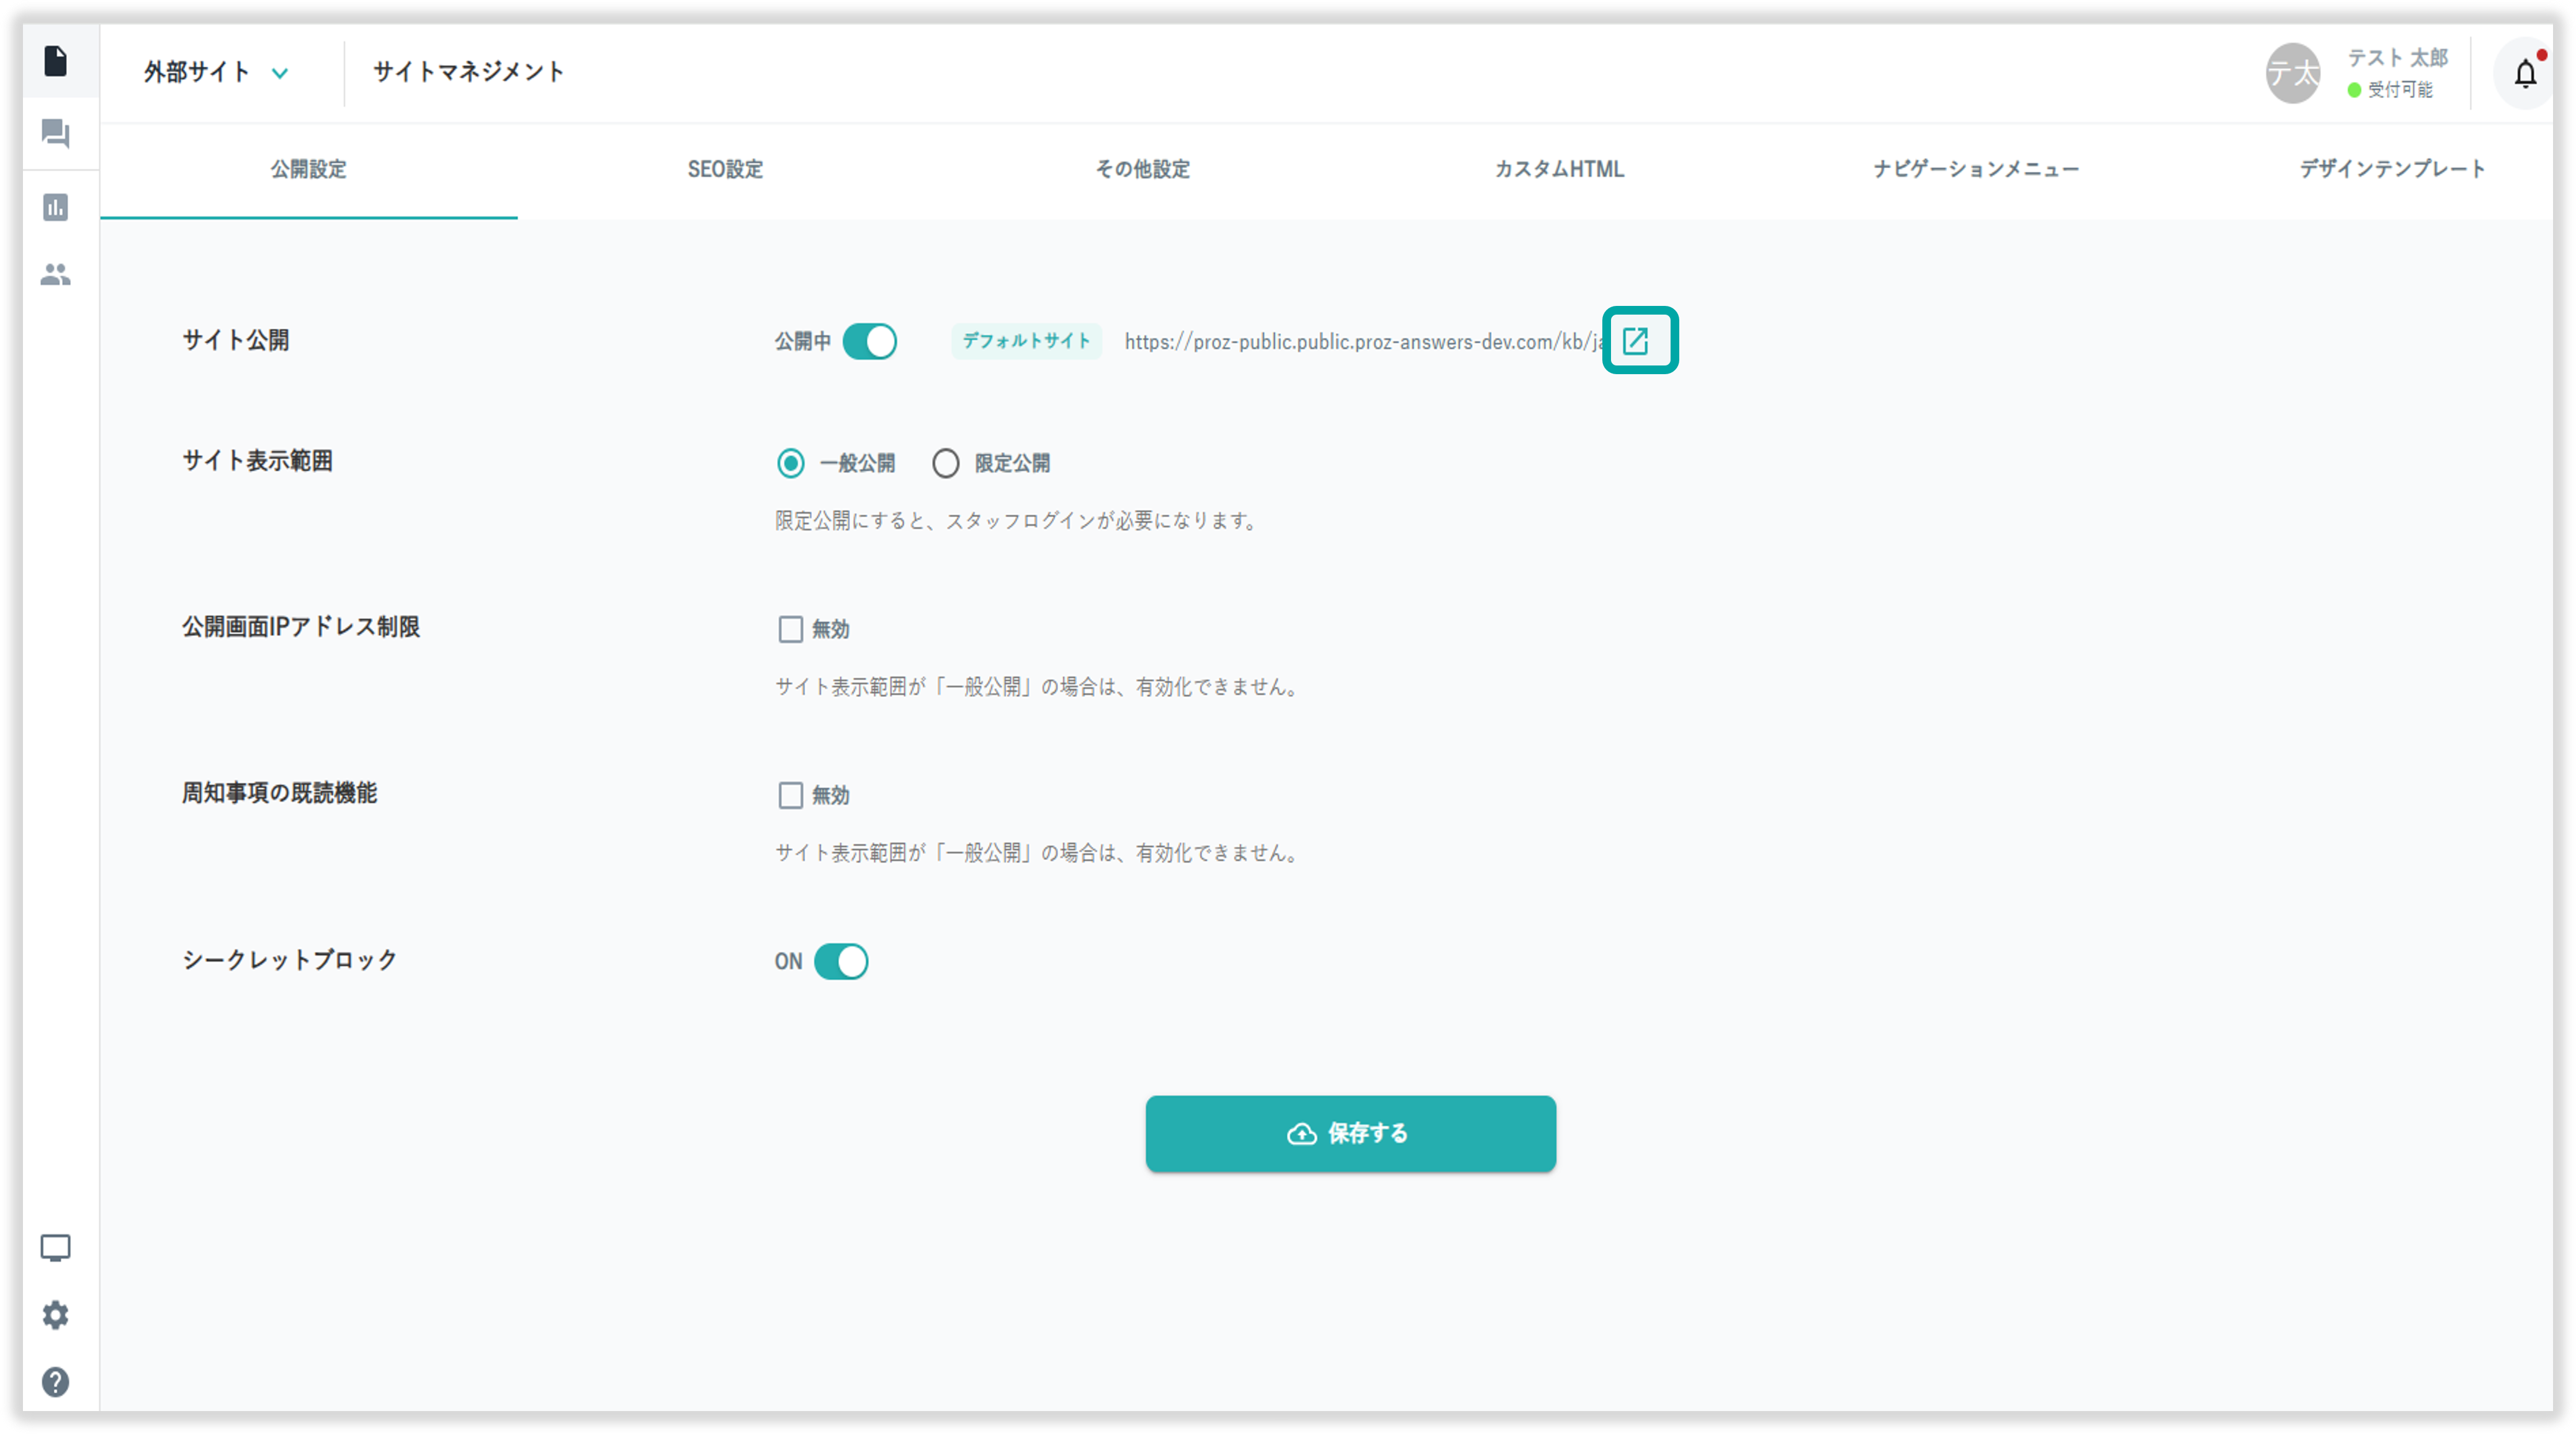Click the テスト 太郎 user avatar

click(x=2292, y=73)
